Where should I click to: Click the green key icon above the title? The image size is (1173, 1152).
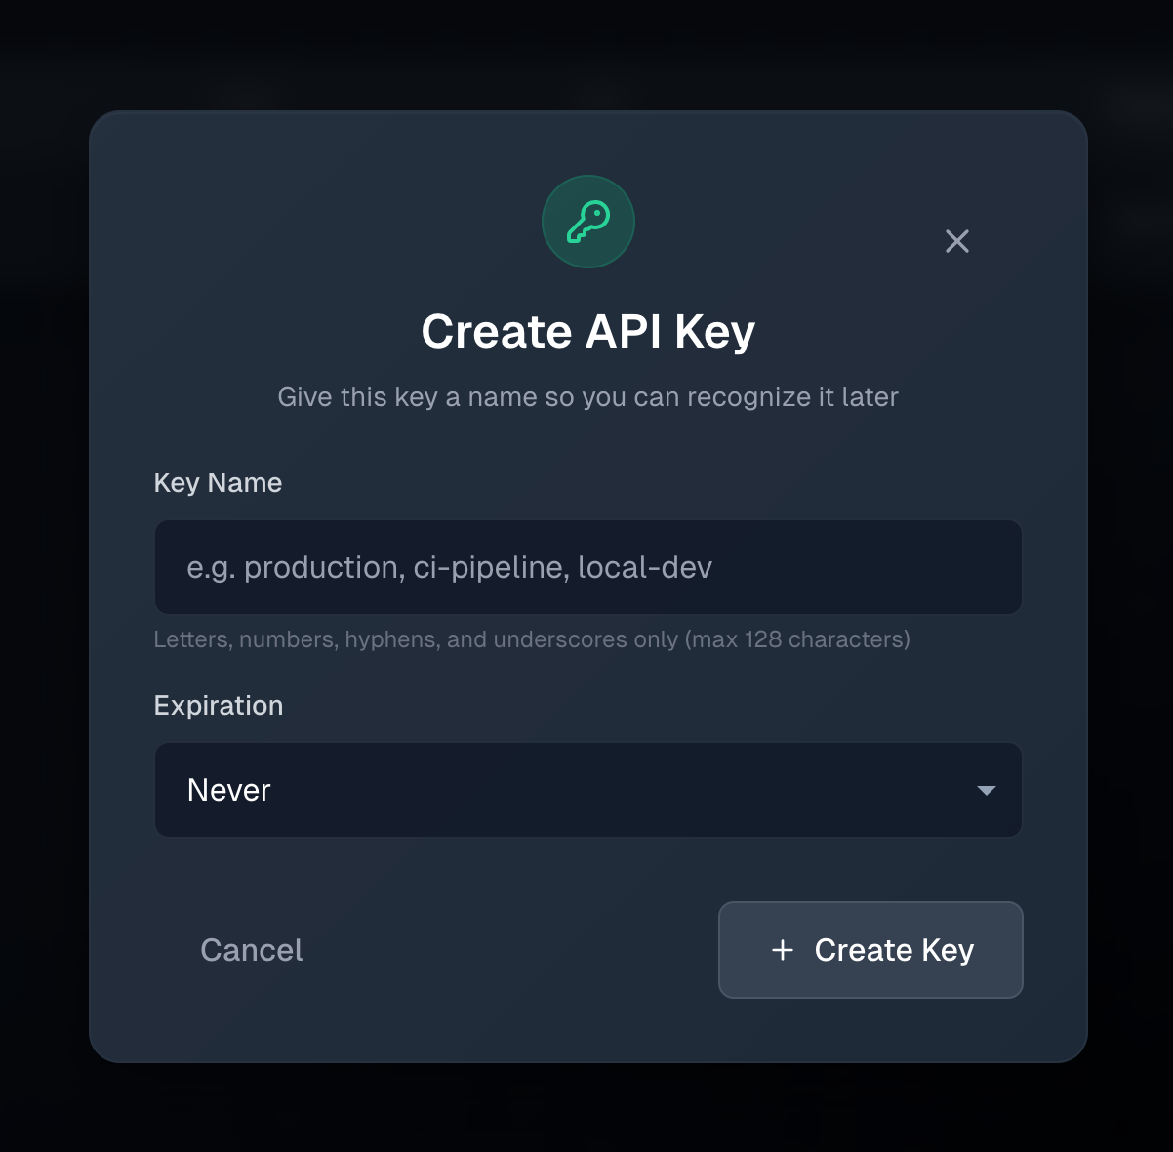pos(587,222)
